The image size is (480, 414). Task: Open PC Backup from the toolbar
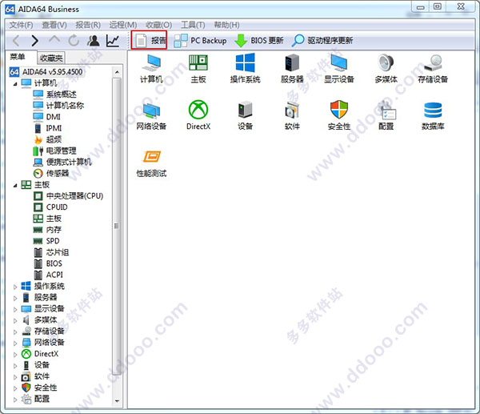pos(200,41)
